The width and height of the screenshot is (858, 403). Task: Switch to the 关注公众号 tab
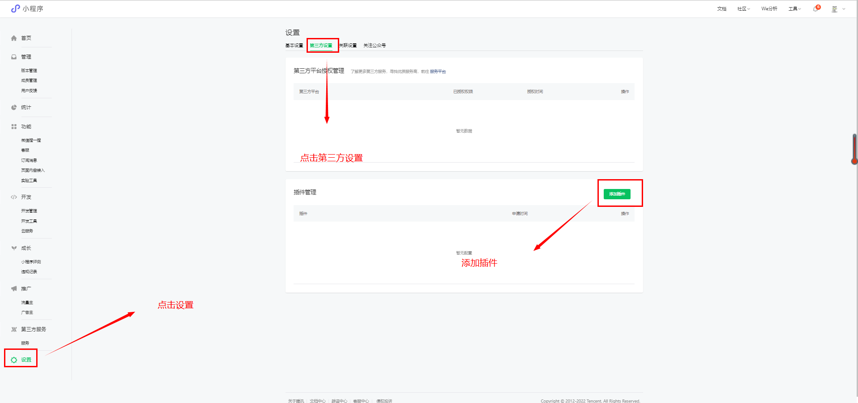(374, 45)
